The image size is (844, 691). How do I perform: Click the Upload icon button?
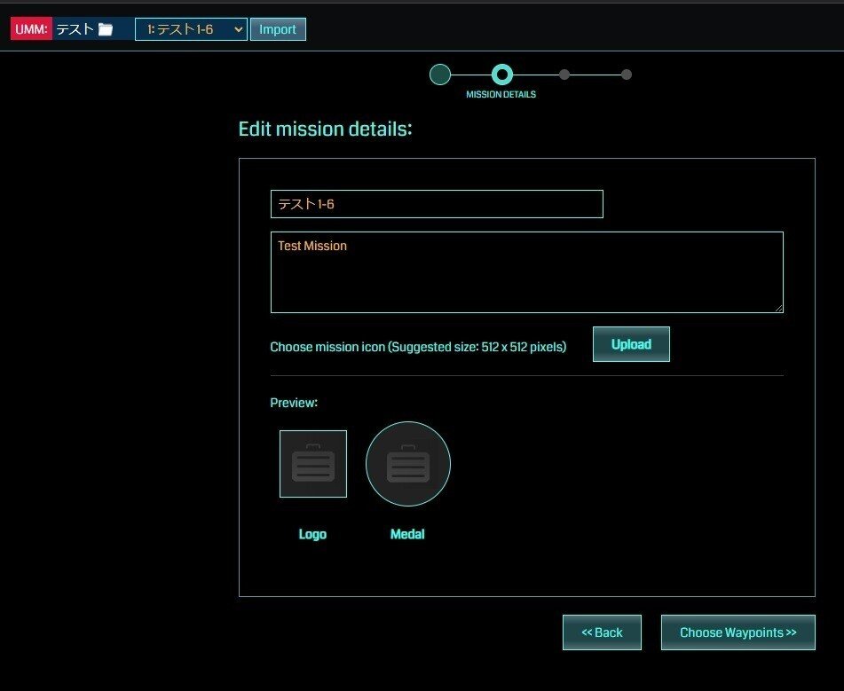tap(631, 344)
